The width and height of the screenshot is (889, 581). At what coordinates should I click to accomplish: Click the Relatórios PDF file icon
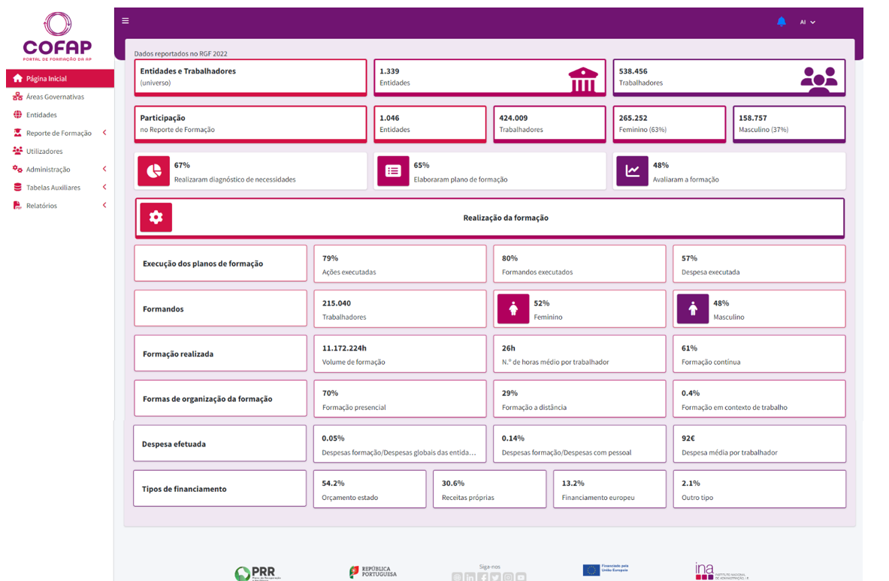(17, 205)
